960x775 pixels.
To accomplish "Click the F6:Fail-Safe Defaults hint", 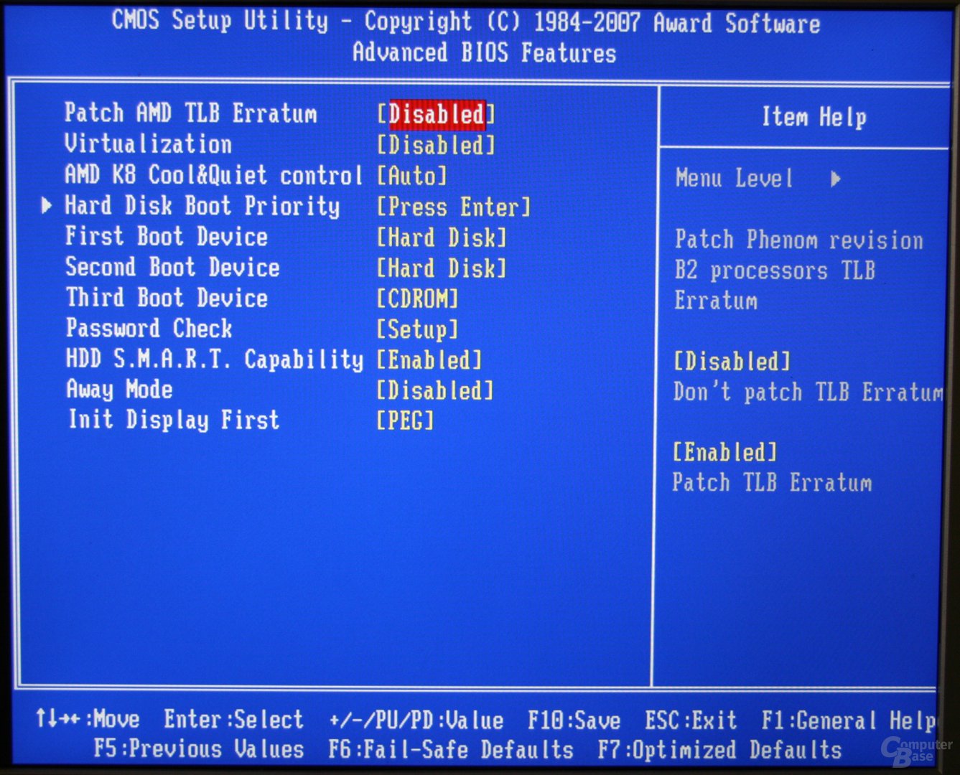I will [x=451, y=750].
